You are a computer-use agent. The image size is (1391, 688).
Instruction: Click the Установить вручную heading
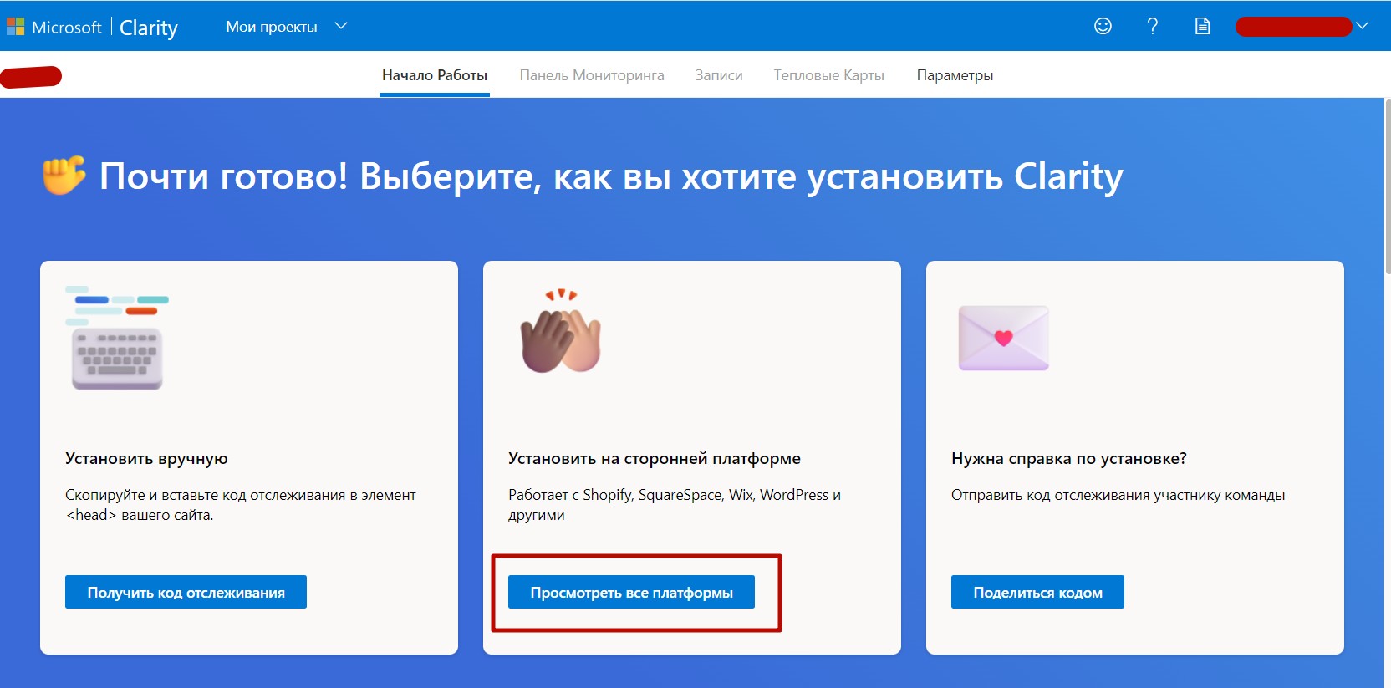pos(146,458)
